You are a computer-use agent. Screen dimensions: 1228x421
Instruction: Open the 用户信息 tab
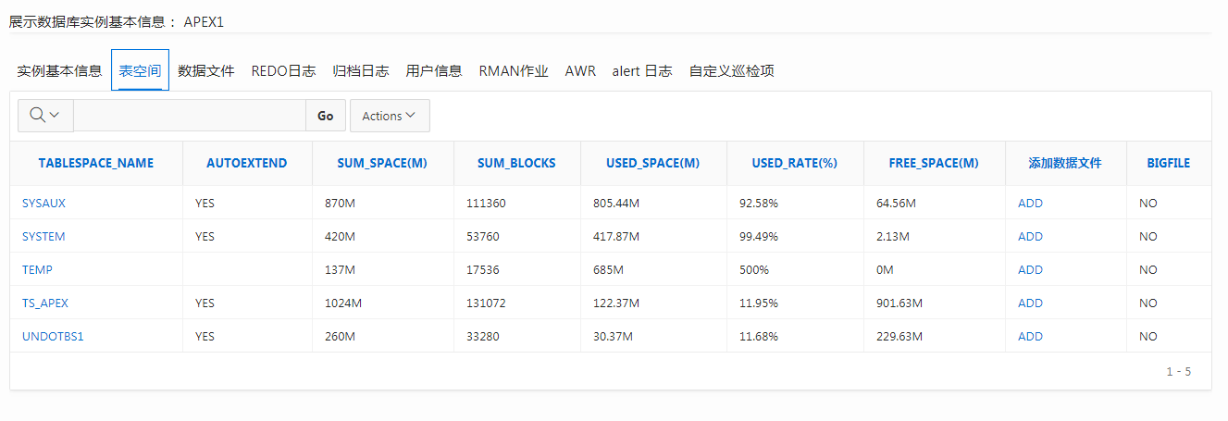coord(434,71)
